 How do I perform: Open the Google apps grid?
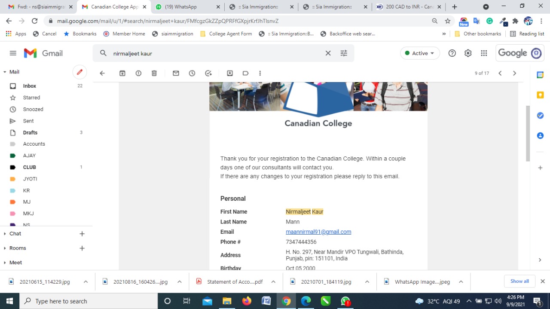pyautogui.click(x=484, y=53)
